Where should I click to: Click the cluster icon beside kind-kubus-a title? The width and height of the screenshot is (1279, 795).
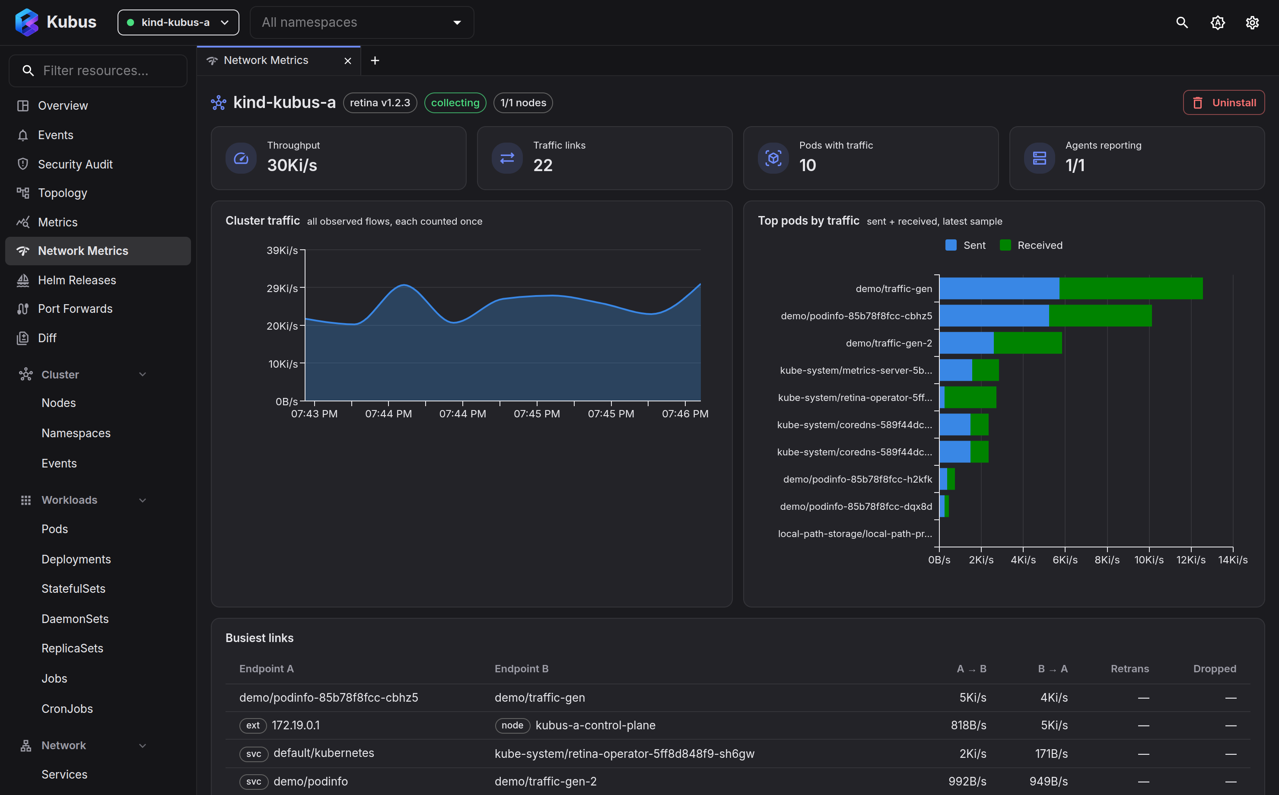point(219,102)
